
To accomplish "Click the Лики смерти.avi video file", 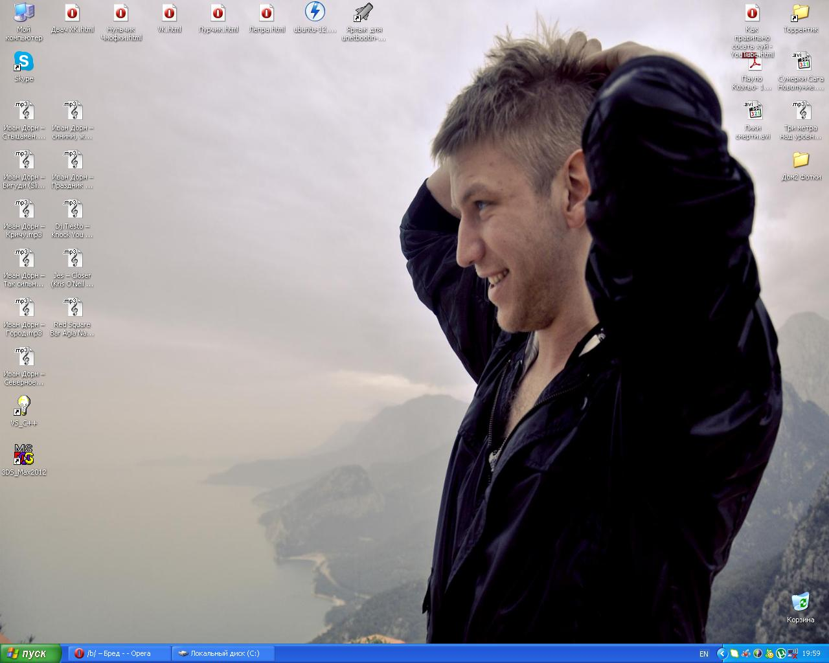I will 753,111.
